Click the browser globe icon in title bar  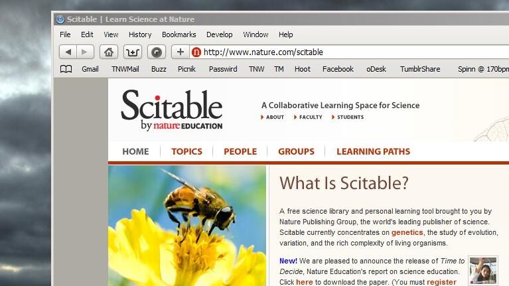[60, 19]
